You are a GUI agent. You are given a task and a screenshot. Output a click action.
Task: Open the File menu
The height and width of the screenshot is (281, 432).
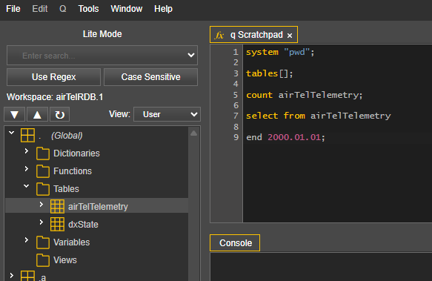tap(13, 9)
